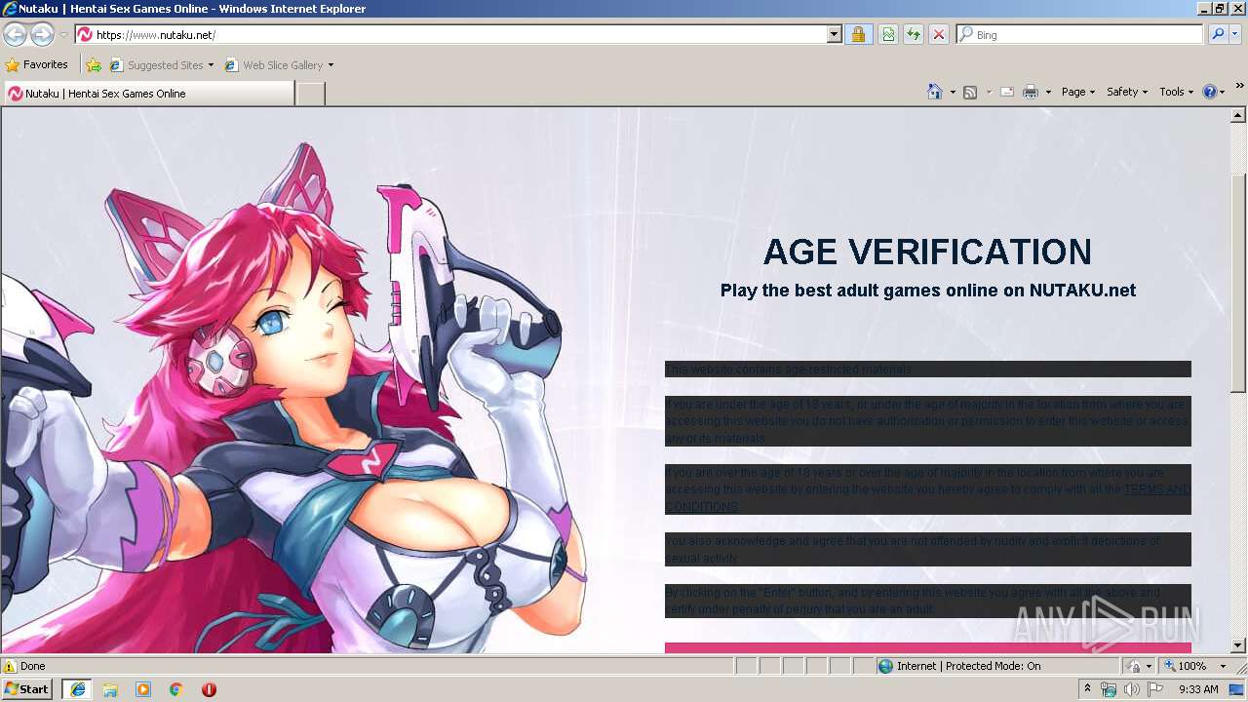Open the Read Mail icon
The image size is (1248, 702).
pyautogui.click(x=1007, y=92)
